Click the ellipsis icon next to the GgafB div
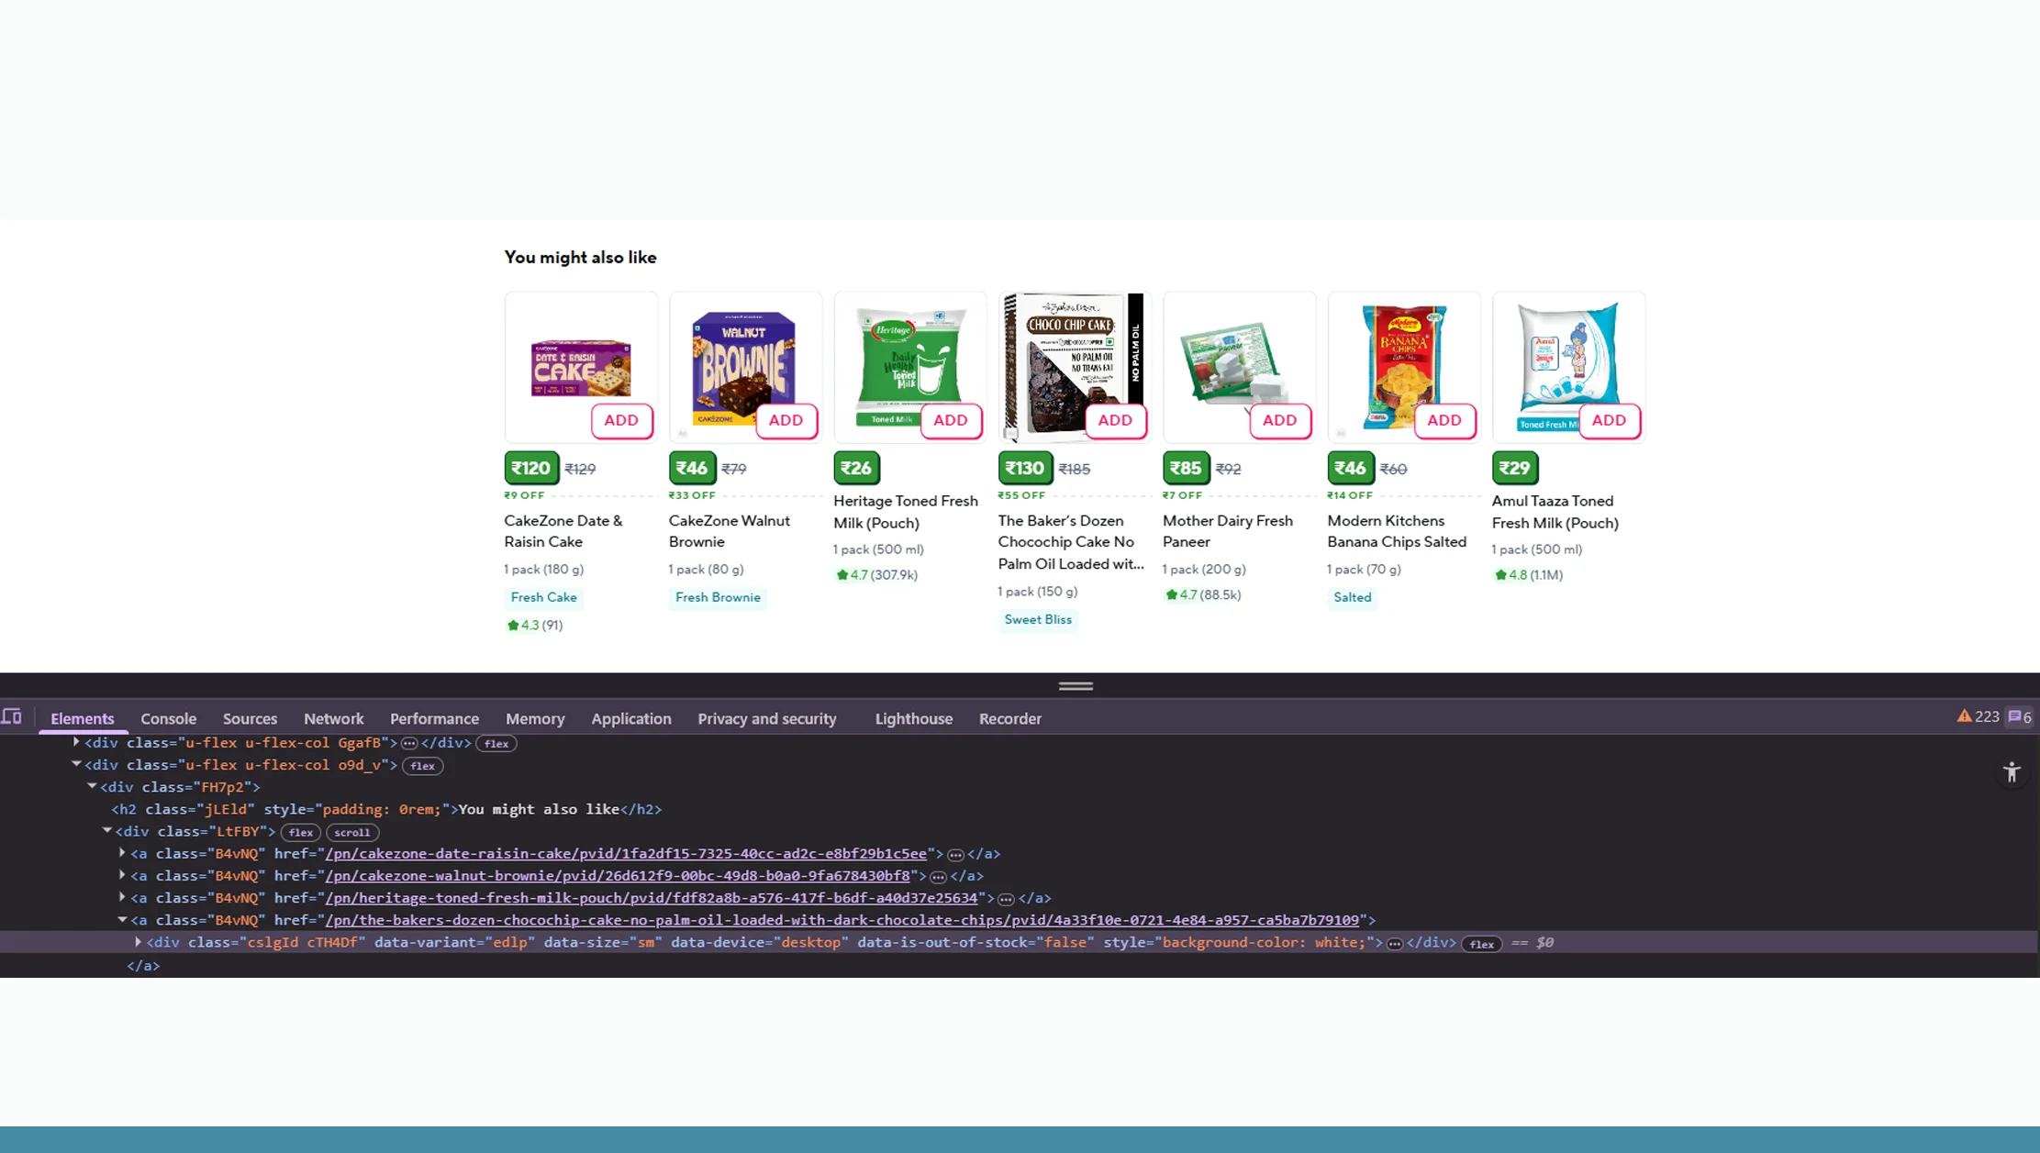This screenshot has width=2040, height=1153. tap(409, 743)
